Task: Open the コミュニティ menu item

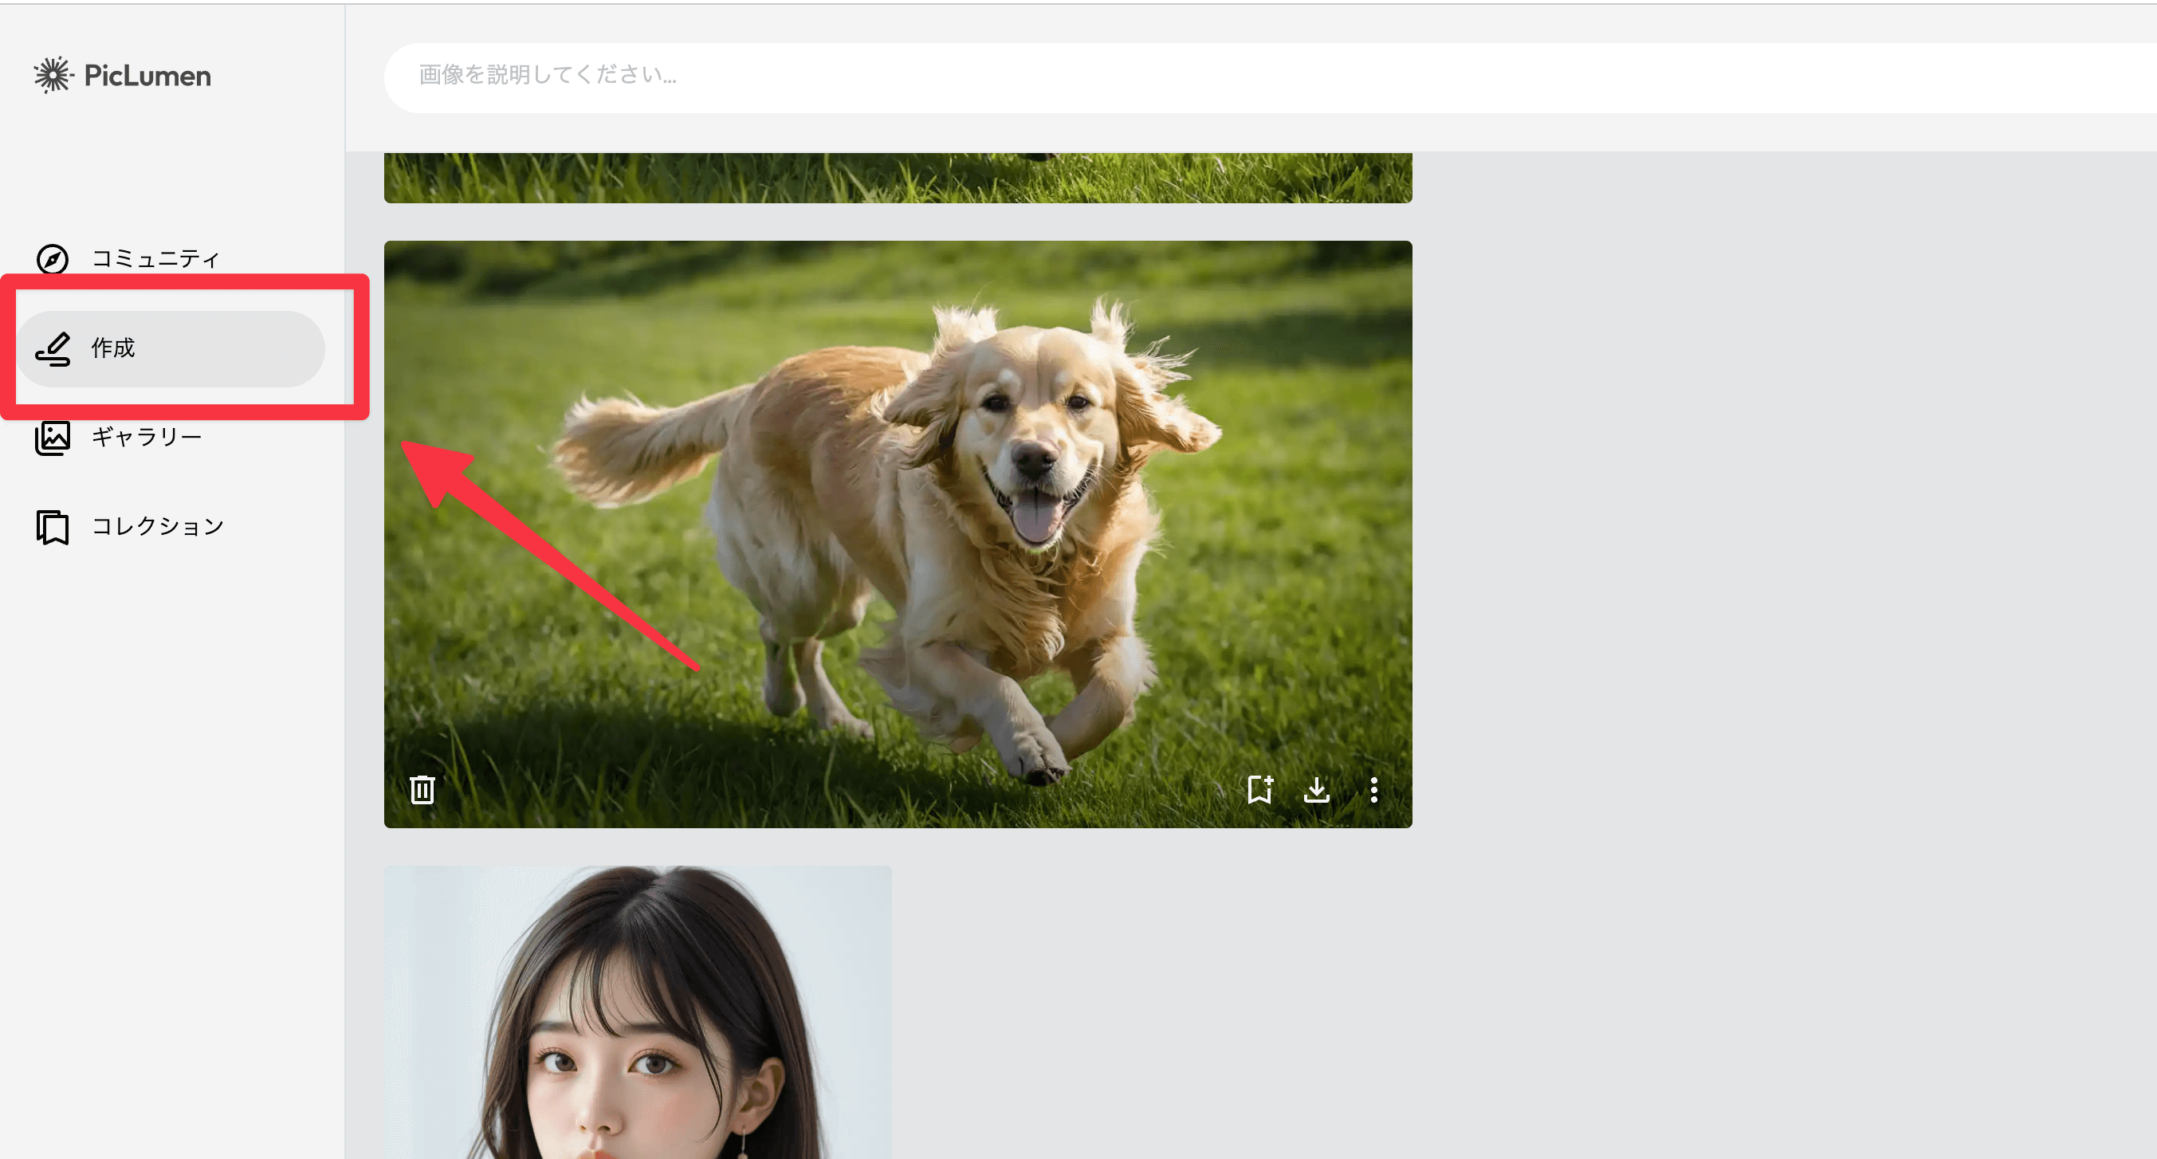Action: point(155,259)
